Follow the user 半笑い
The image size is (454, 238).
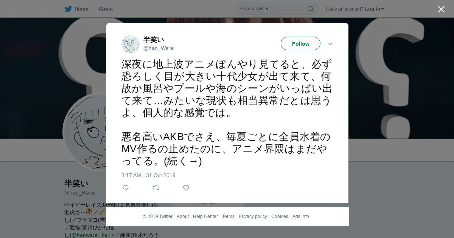(x=300, y=43)
